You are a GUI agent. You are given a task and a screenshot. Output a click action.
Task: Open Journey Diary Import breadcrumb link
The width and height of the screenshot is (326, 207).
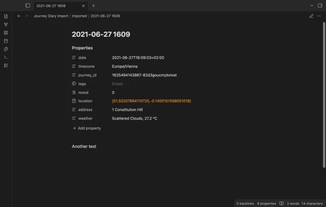tap(51, 16)
